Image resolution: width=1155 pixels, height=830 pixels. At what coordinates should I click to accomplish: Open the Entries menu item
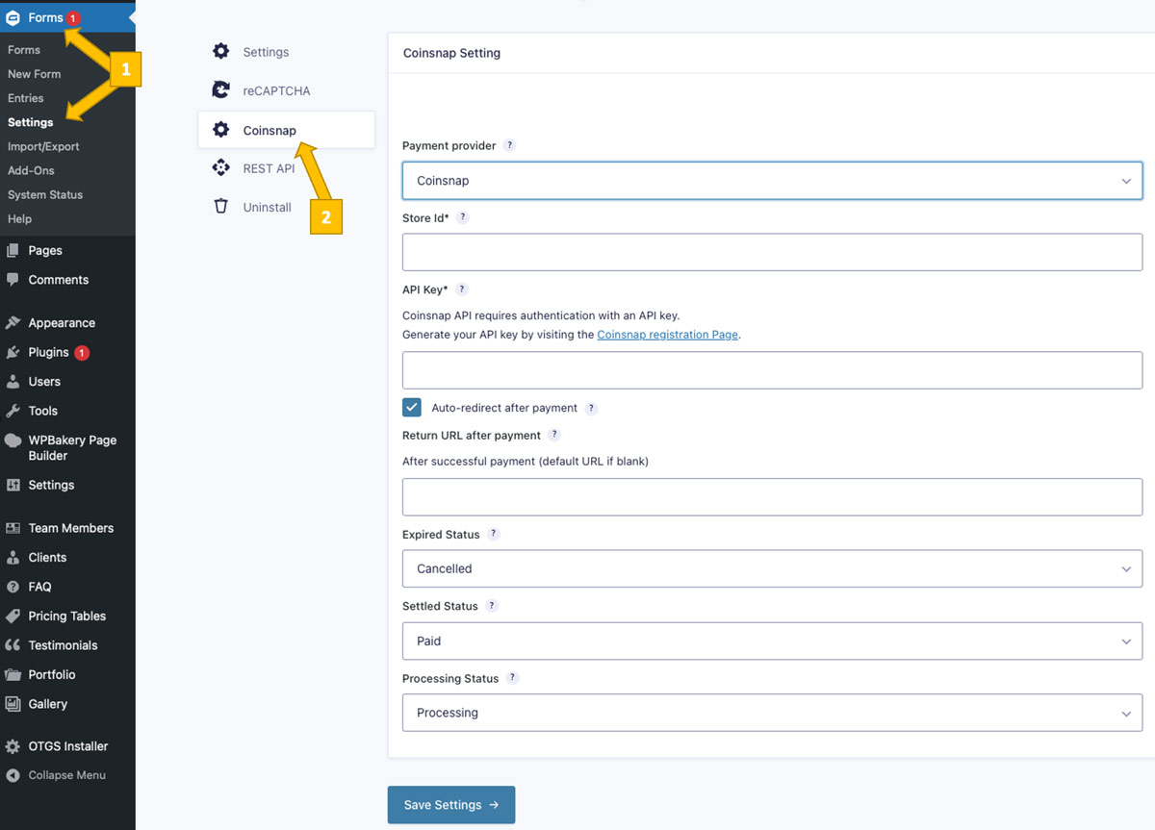point(25,97)
